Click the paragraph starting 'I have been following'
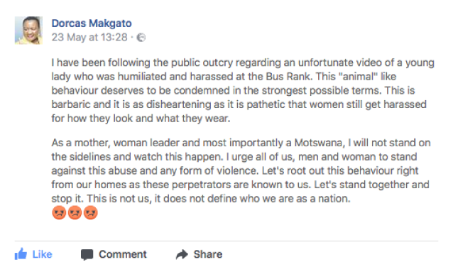Image resolution: width=453 pixels, height=272 pixels. pos(243,90)
